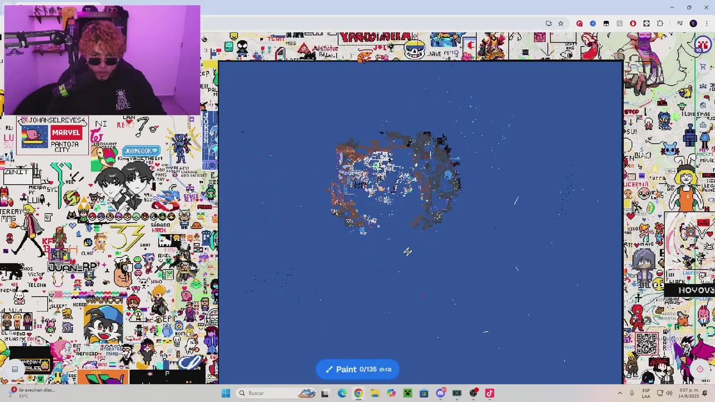Screen dimensions: 715x402
Task: Open the Wplace store cart icon
Action: pos(703,67)
